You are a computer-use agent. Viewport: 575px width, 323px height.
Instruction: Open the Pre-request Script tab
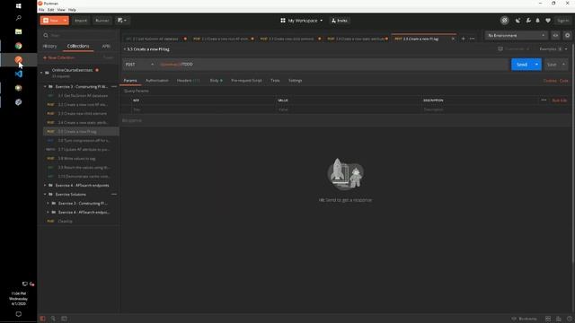pos(246,81)
